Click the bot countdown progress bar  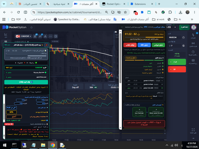point(26,56)
